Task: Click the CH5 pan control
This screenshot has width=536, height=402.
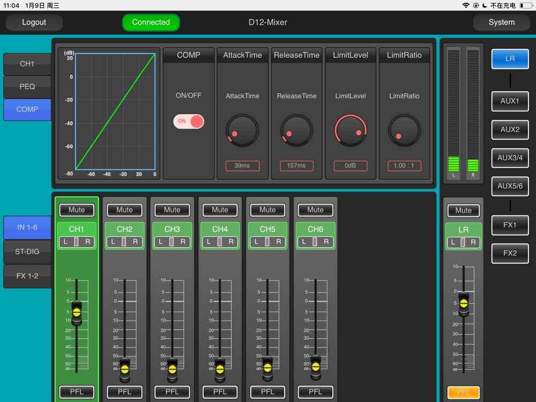Action: [267, 242]
